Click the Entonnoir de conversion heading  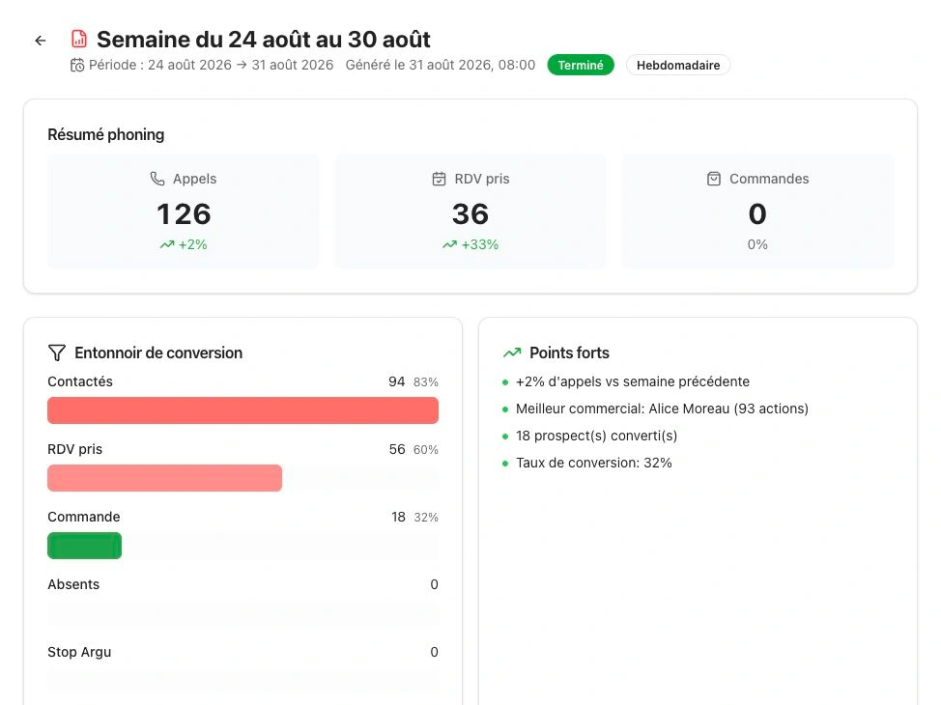(158, 352)
